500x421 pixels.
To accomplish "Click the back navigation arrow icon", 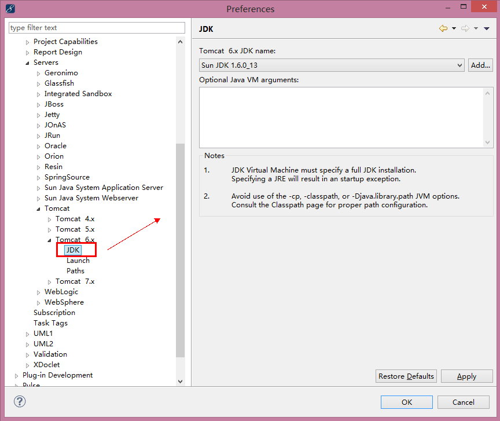I will pos(443,28).
